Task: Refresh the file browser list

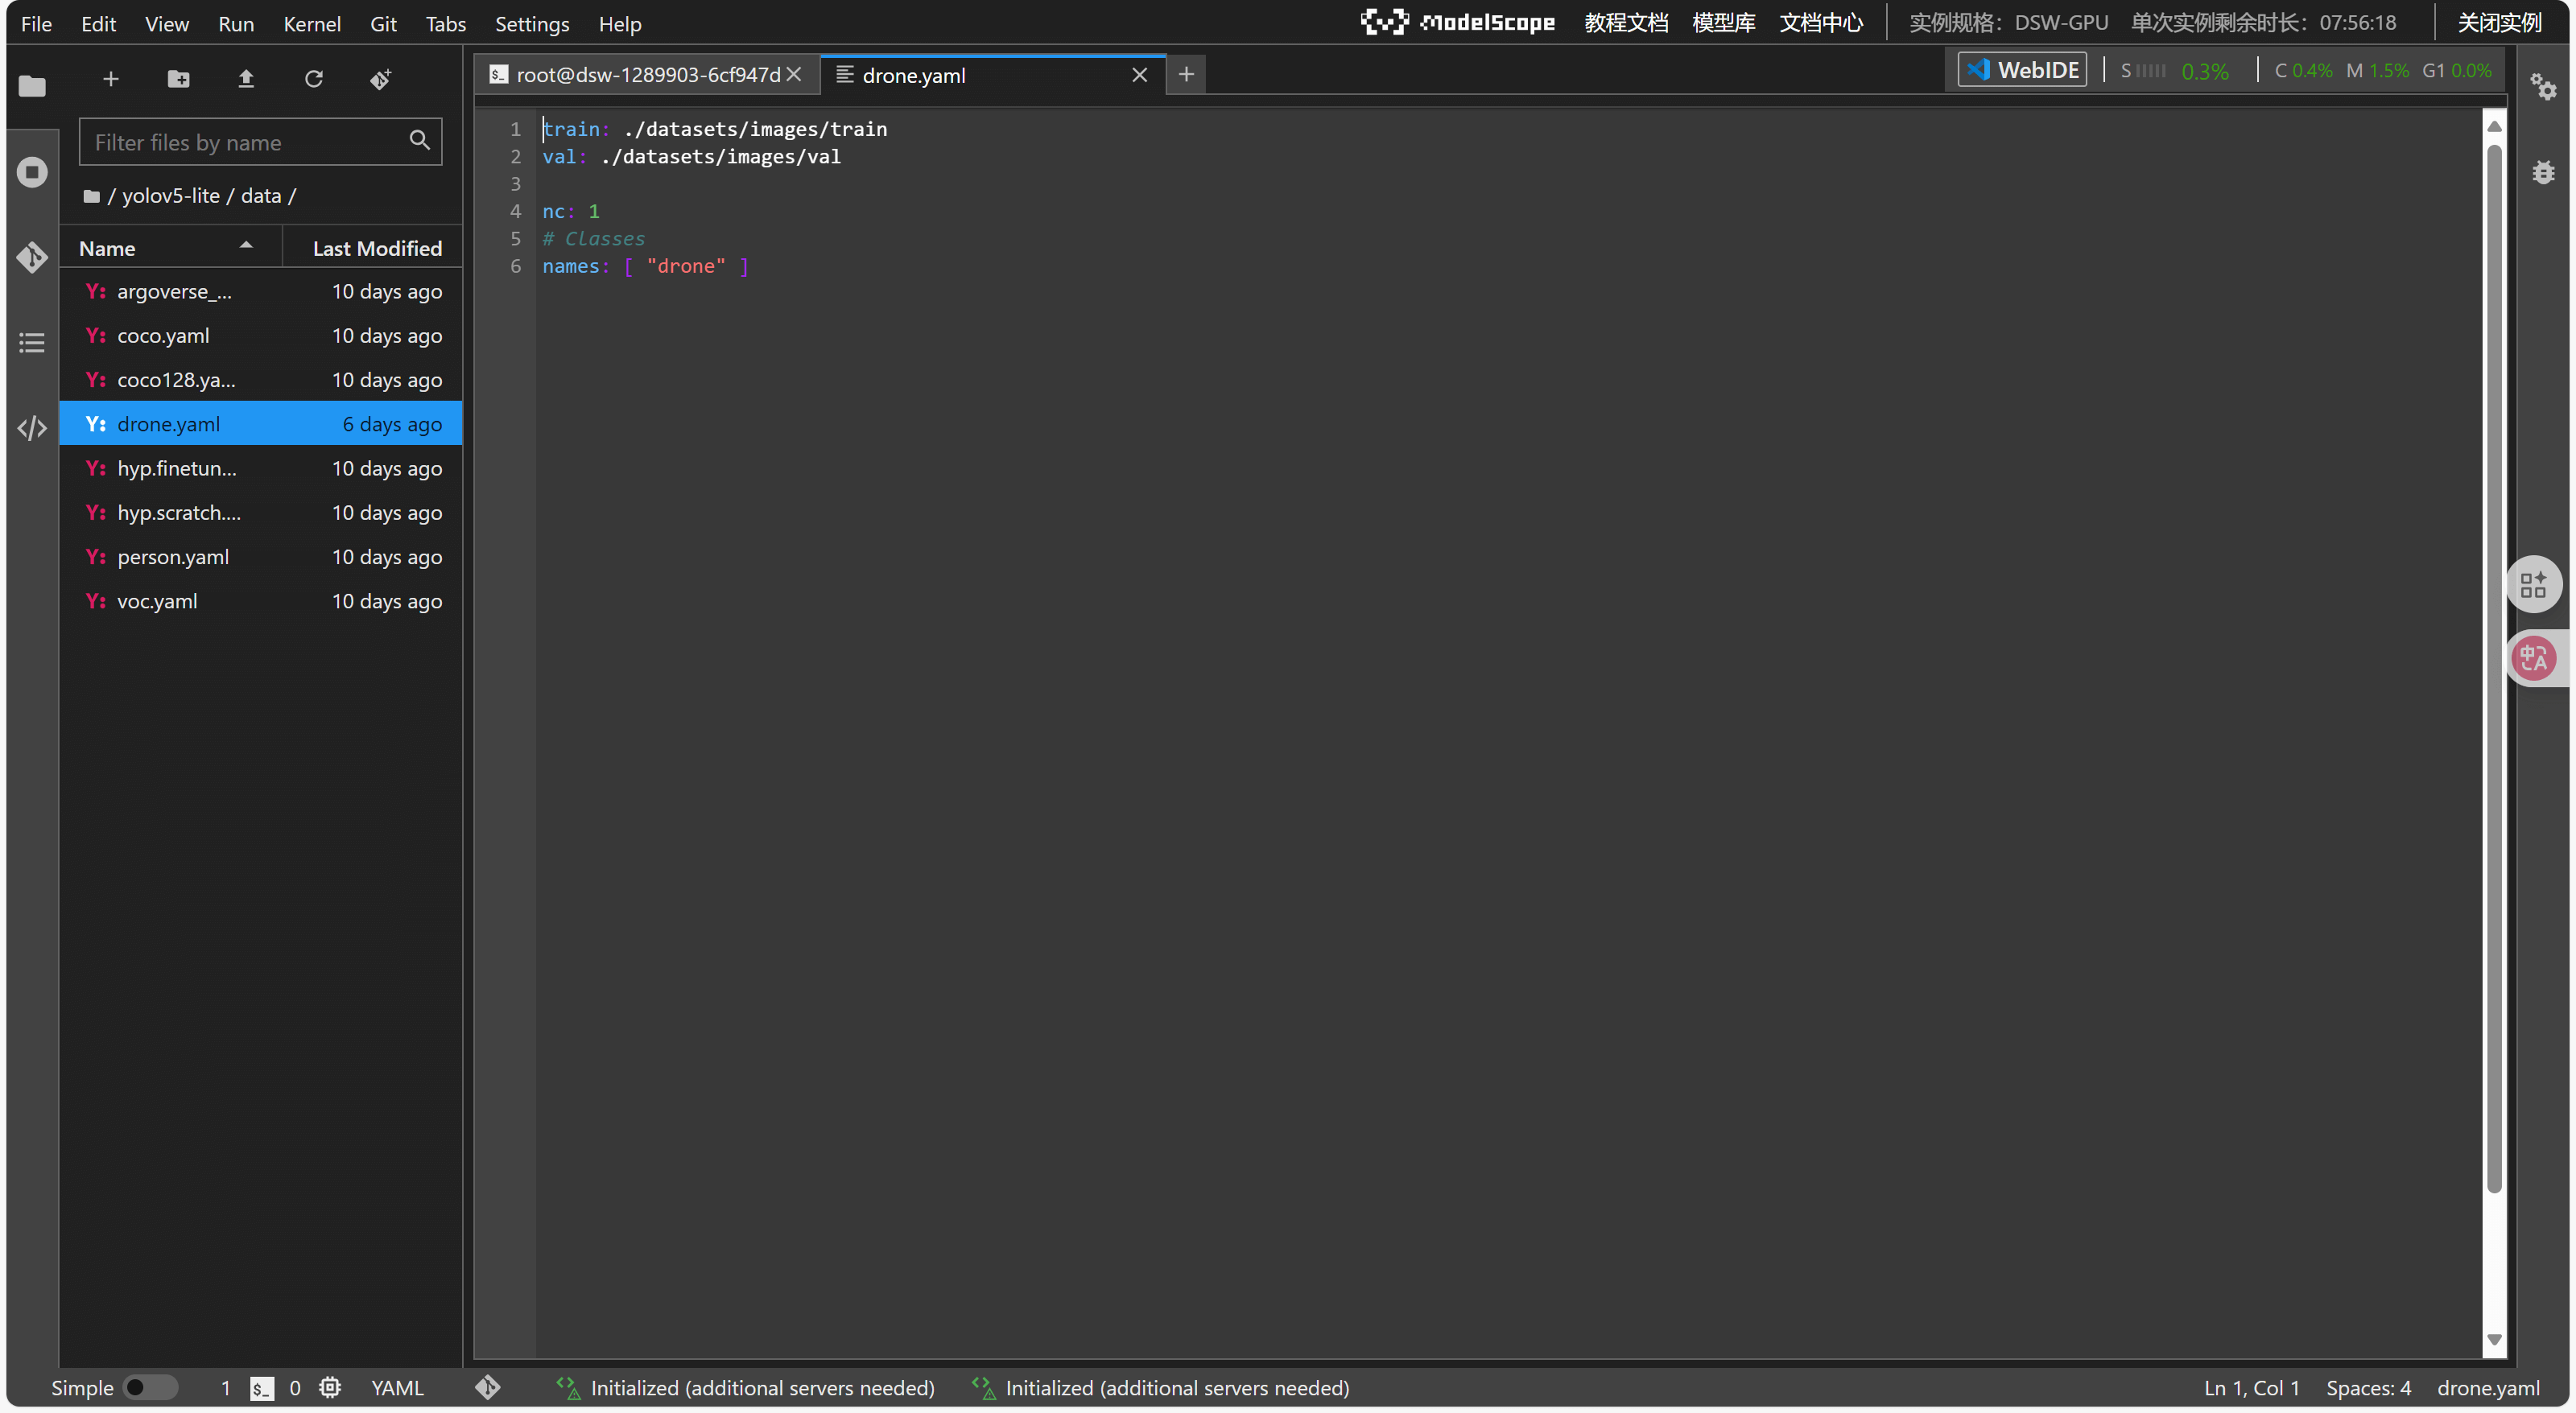Action: pyautogui.click(x=314, y=79)
